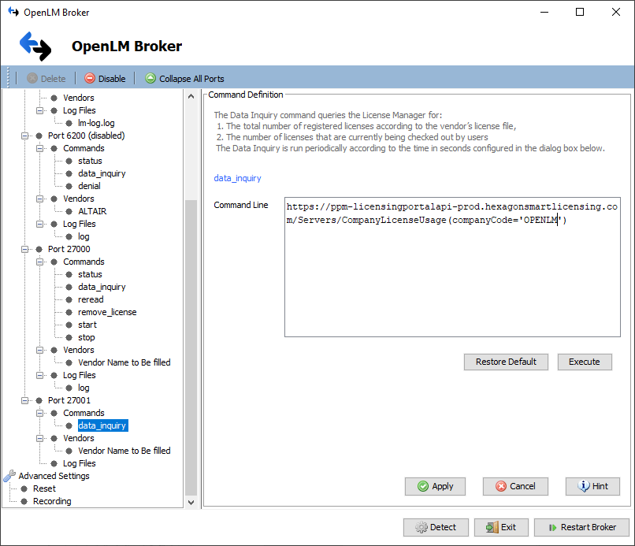Open Advanced Settings via the wrench icon
The width and height of the screenshot is (635, 546).
[9, 475]
